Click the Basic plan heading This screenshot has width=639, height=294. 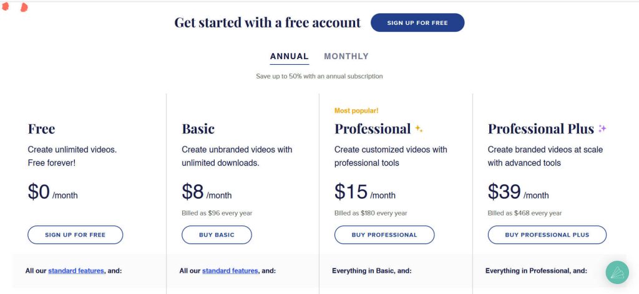tap(198, 129)
